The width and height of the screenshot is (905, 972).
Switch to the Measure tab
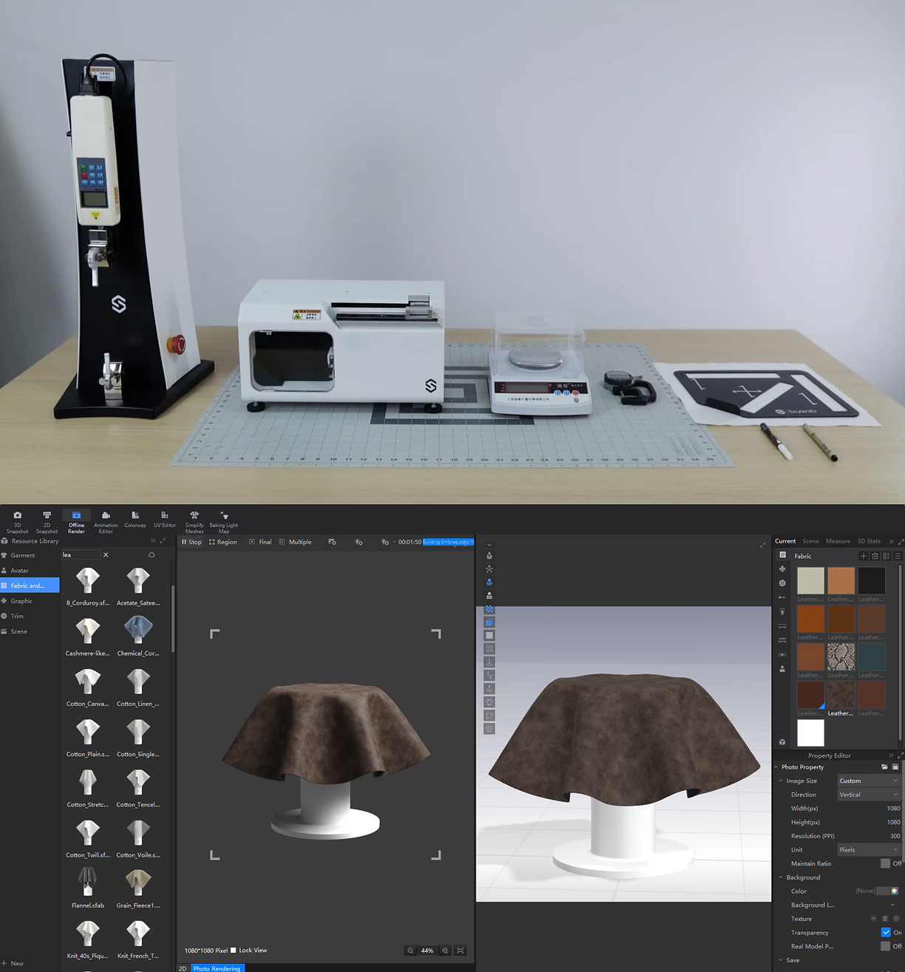(x=838, y=541)
